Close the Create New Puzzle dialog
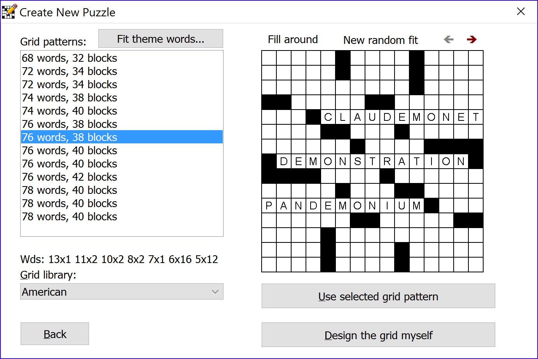Screen dimensions: 538x359 pos(521,11)
